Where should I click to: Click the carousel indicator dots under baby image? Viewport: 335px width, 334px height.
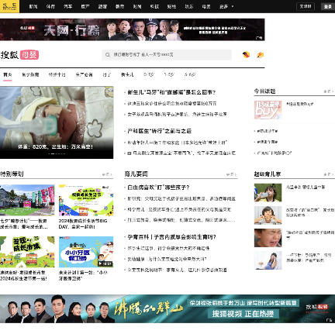(x=57, y=154)
